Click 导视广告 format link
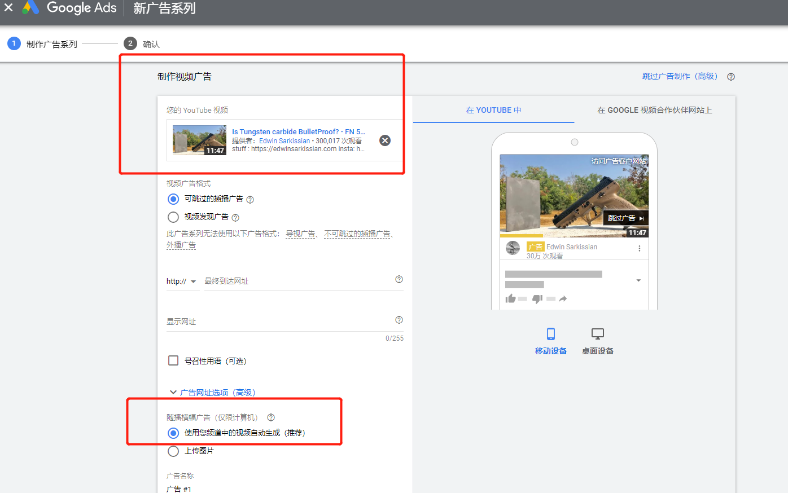Image resolution: width=788 pixels, height=493 pixels. 300,234
